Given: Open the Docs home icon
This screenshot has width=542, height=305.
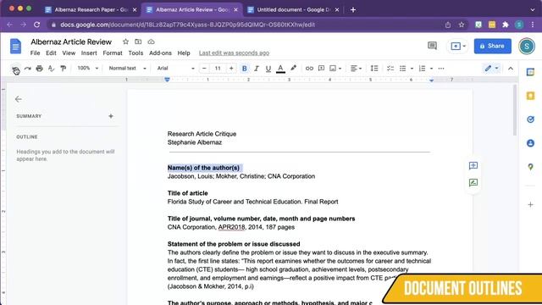Looking at the screenshot, I should pyautogui.click(x=15, y=46).
